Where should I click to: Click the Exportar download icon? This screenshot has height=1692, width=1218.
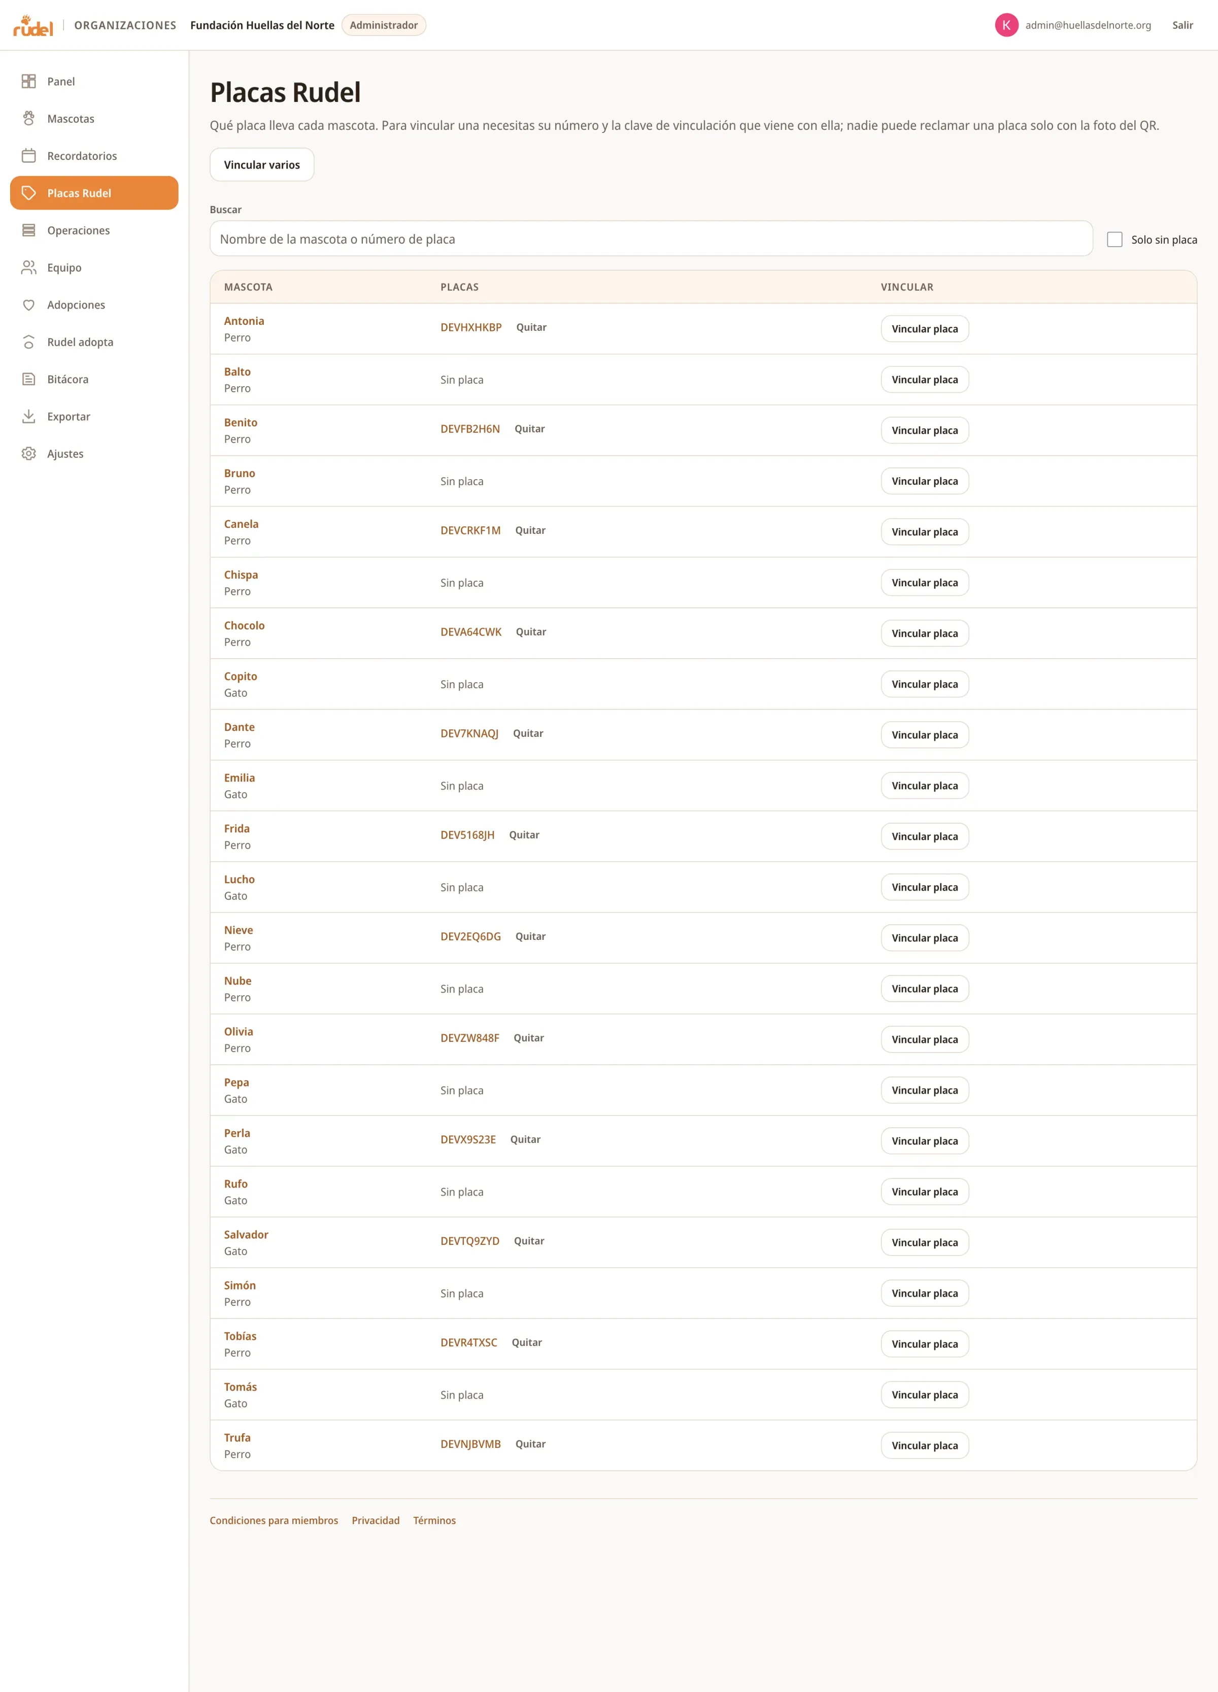(x=28, y=416)
